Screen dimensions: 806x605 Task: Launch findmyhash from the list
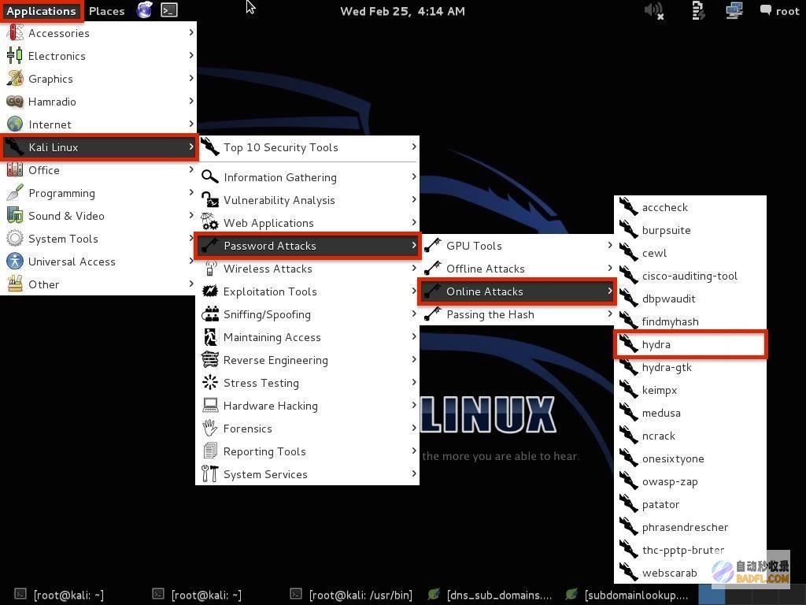tap(690, 321)
